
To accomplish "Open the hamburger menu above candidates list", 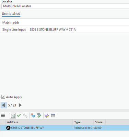I will pos(3,115).
